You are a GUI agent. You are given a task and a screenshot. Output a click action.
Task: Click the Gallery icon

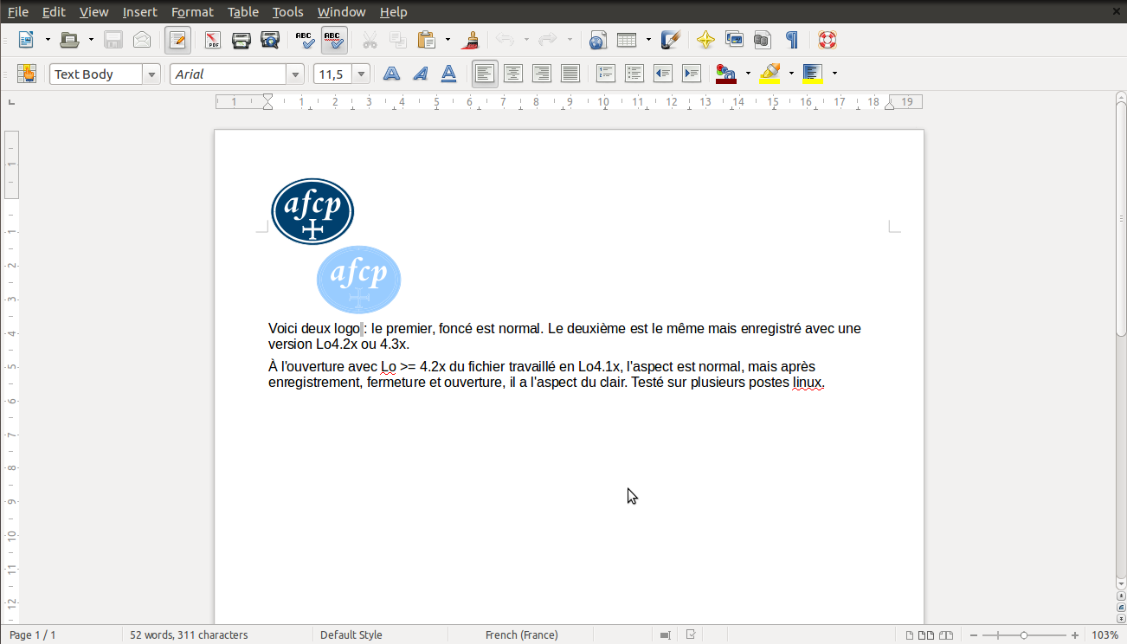(734, 40)
